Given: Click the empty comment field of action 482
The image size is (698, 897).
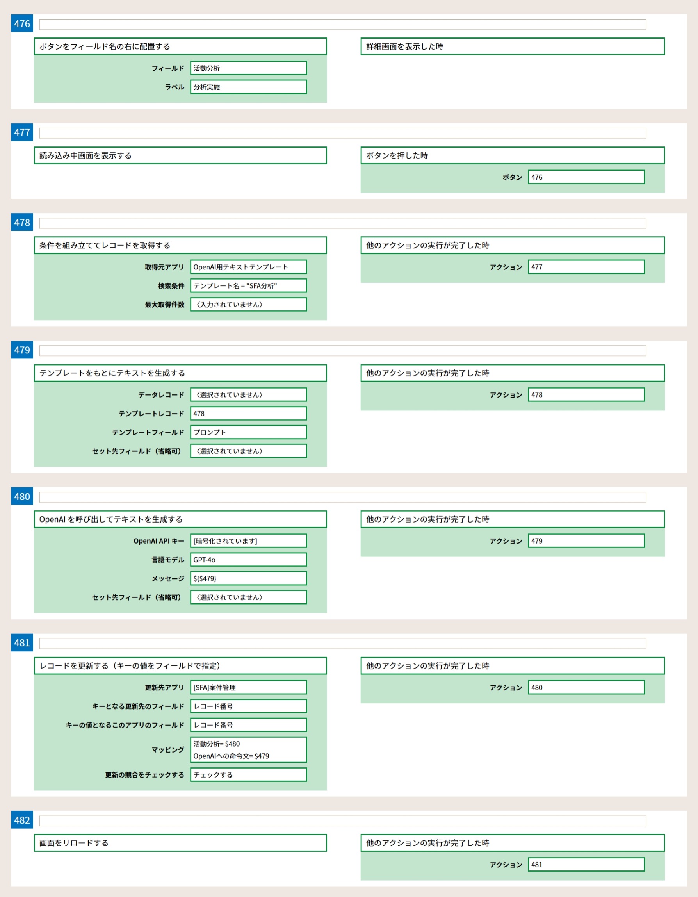Looking at the screenshot, I should pyautogui.click(x=342, y=820).
